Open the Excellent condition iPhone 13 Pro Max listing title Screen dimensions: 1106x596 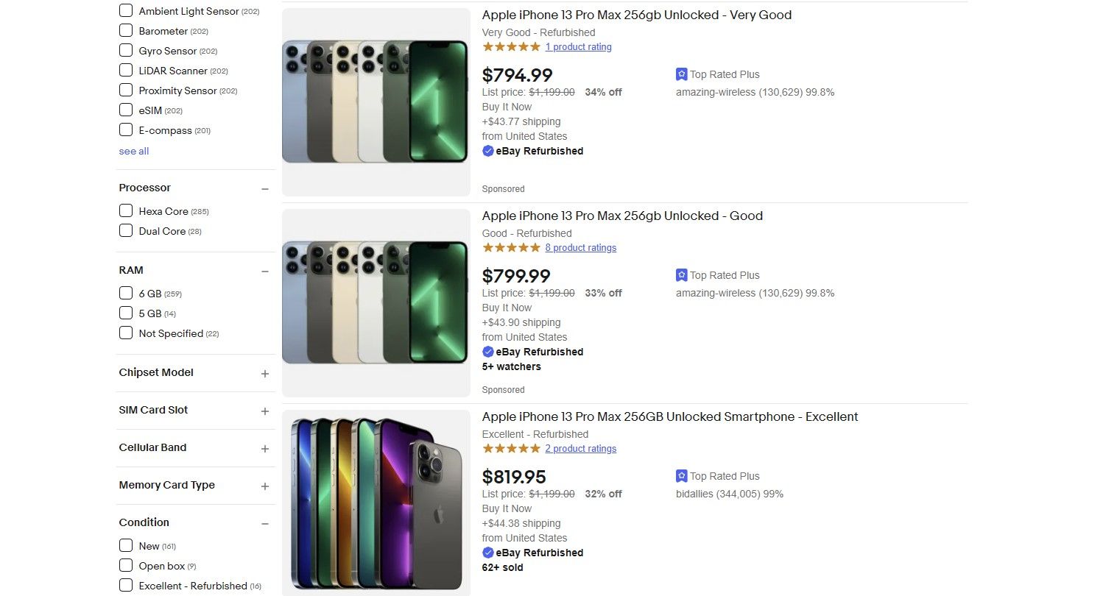[669, 416]
